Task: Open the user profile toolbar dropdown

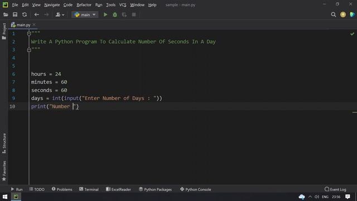Action: coord(60,15)
